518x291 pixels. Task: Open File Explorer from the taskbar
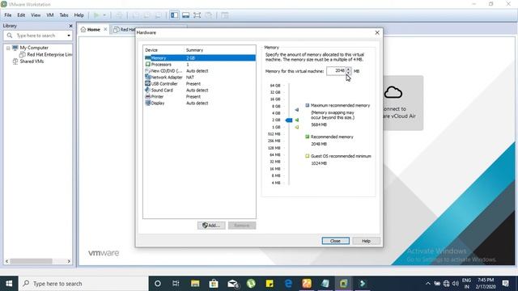pyautogui.click(x=195, y=284)
